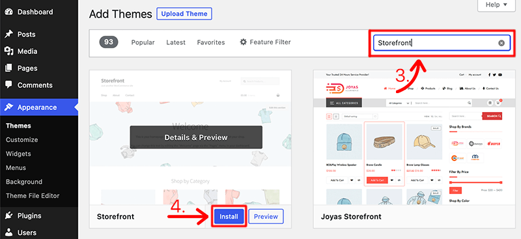Click the Details & Preview overlay
The image size is (521, 239).
(x=196, y=137)
